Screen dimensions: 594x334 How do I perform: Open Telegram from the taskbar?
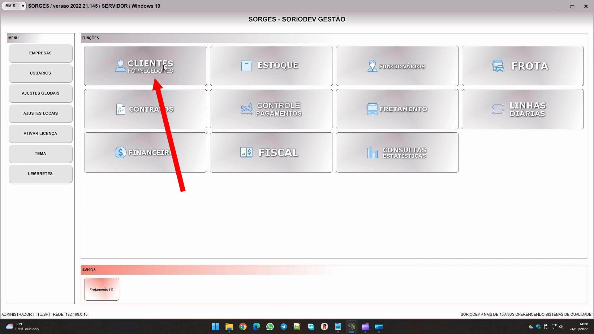284,327
